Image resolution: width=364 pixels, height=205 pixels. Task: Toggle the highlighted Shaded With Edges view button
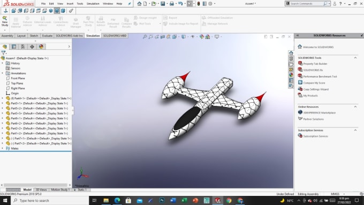click(x=57, y=11)
